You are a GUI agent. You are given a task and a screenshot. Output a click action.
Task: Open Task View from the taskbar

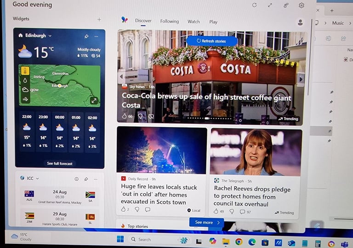pos(199,242)
